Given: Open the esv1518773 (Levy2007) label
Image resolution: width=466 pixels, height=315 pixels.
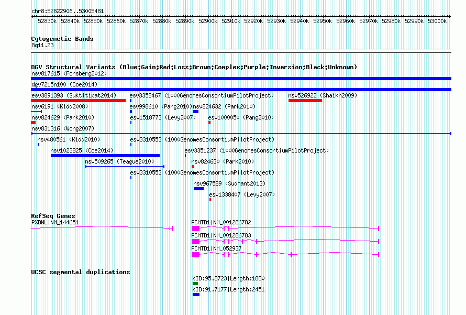Looking at the screenshot, I should coord(163,117).
